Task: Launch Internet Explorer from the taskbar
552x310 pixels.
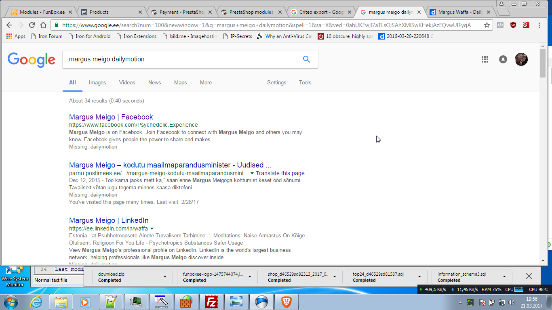Action: pos(36,302)
